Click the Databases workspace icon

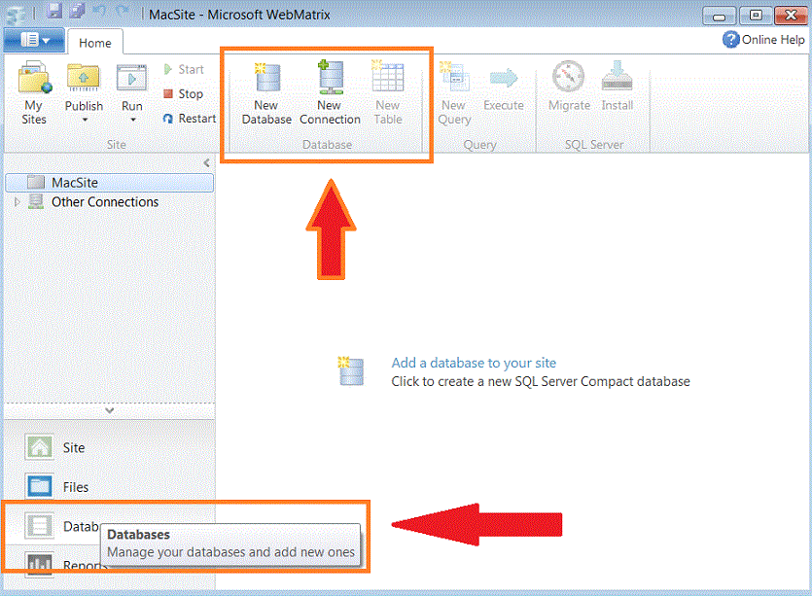click(x=39, y=526)
